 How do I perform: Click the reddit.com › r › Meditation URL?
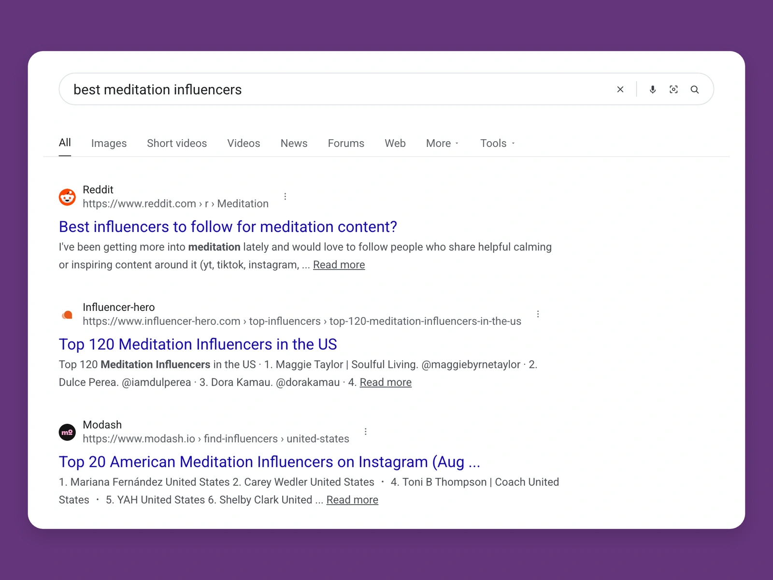point(175,204)
